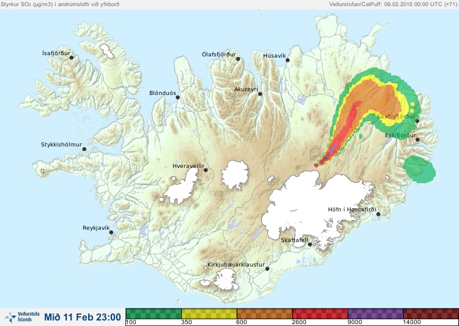This screenshot has width=459, height=326.
Task: Click the '2600' legend value
Action: click(x=299, y=322)
